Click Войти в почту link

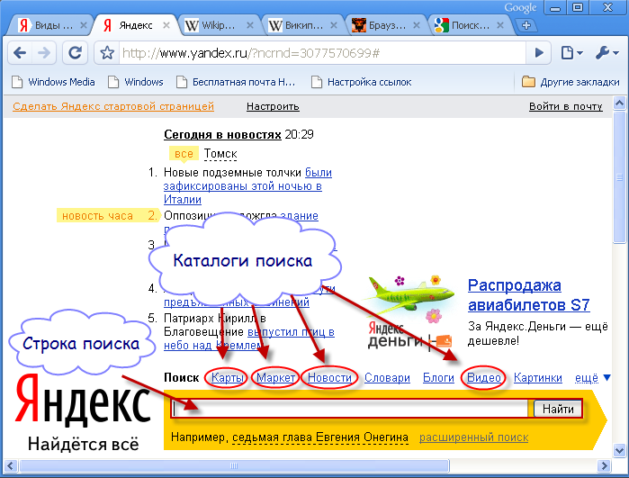coord(566,106)
